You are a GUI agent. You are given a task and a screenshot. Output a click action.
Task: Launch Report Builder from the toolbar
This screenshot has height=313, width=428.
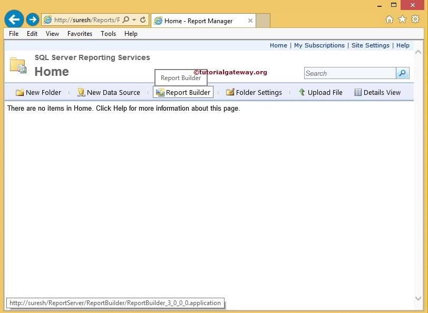tap(183, 92)
